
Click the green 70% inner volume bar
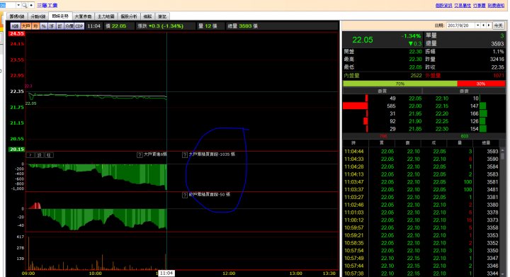coord(400,84)
